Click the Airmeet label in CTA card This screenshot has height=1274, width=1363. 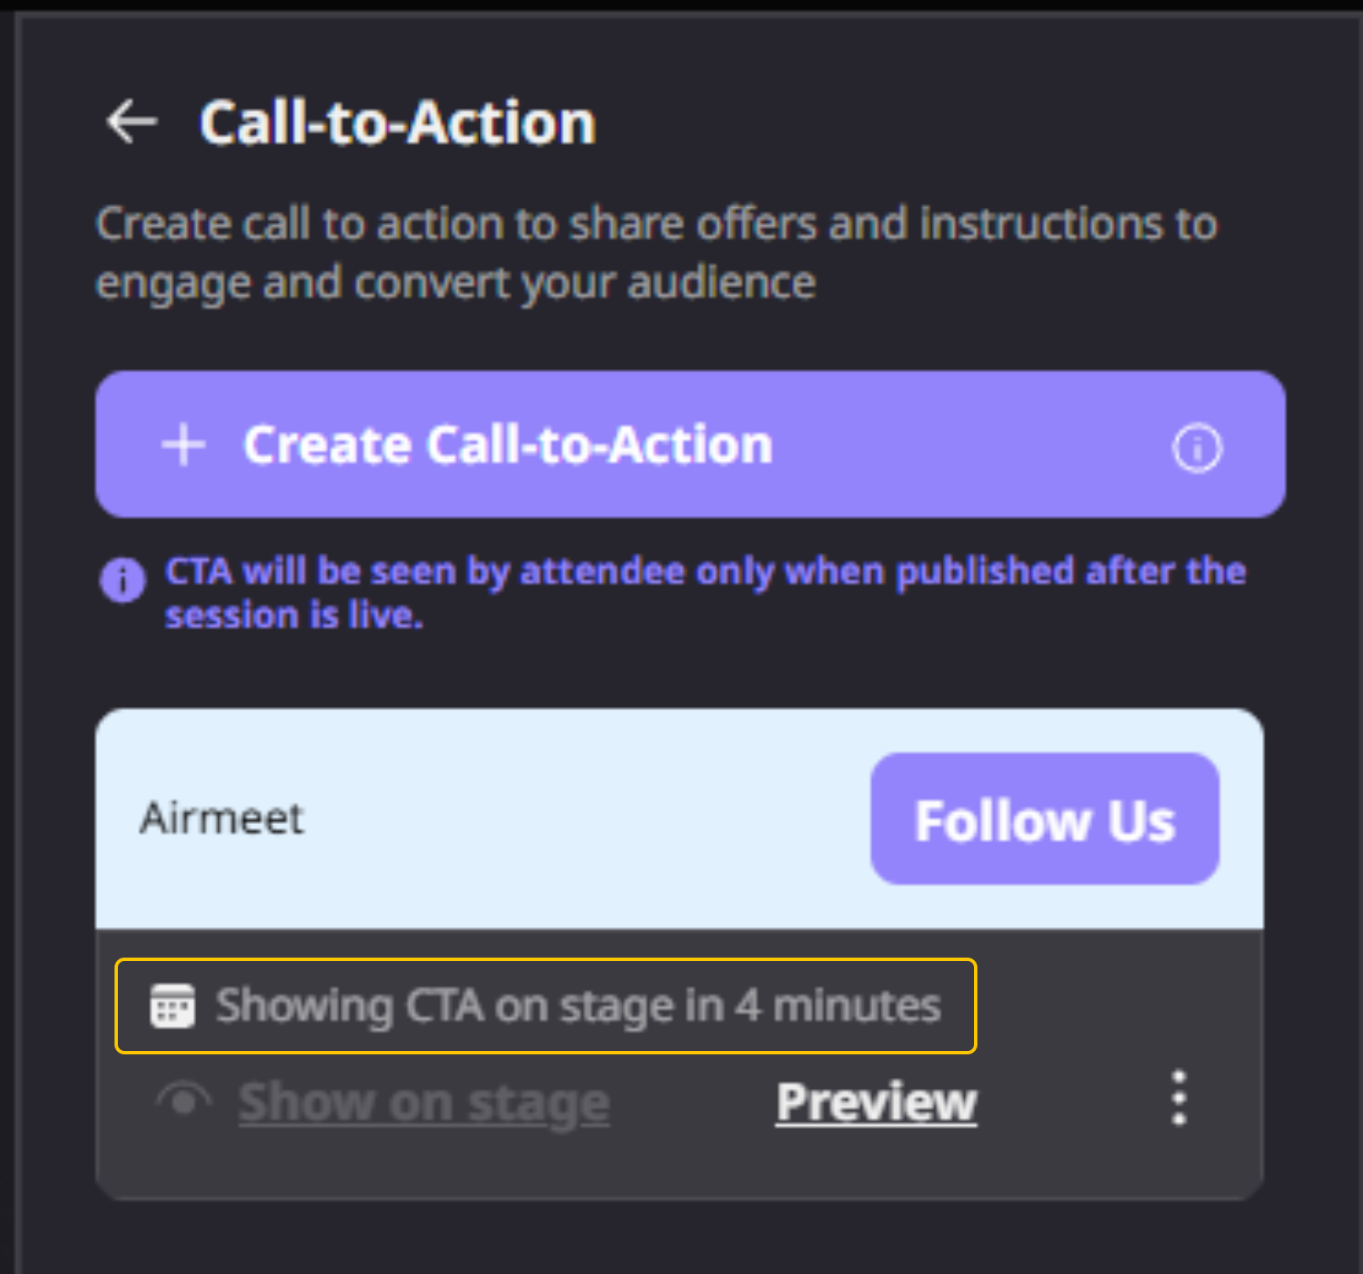(221, 818)
